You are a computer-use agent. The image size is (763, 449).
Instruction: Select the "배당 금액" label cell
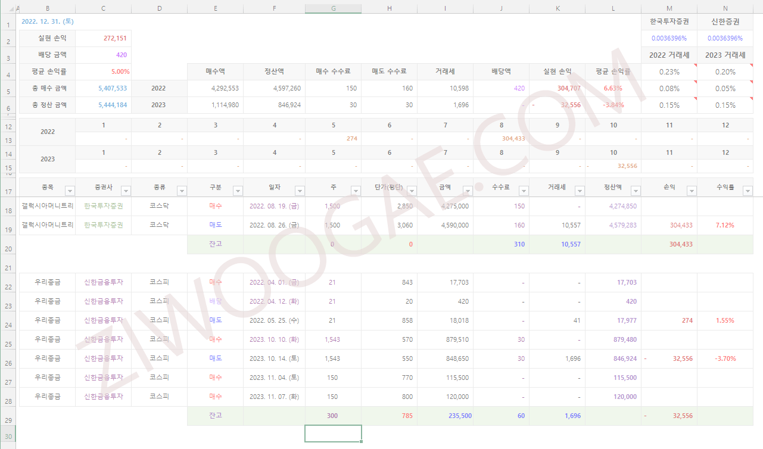click(x=48, y=55)
